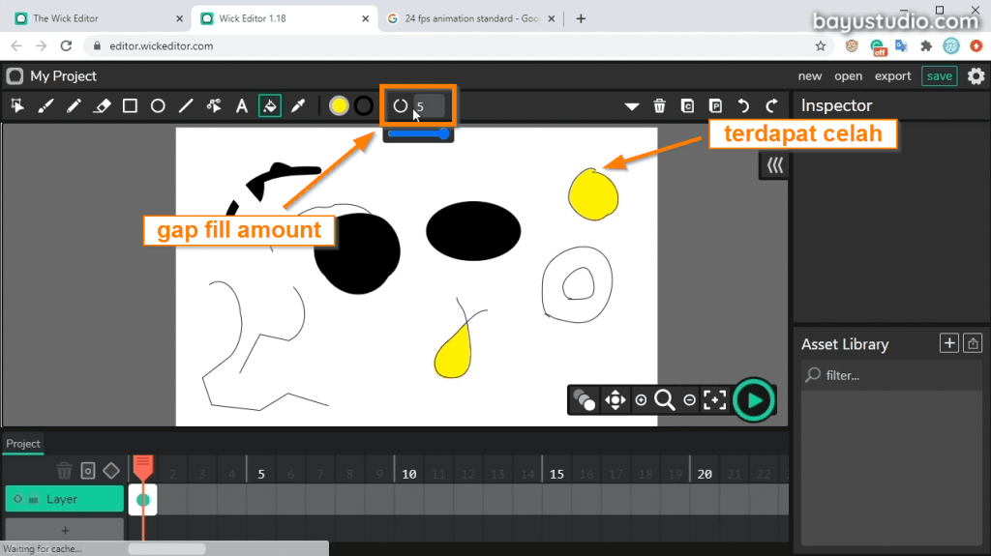Image resolution: width=991 pixels, height=556 pixels.
Task: Switch to the Project timeline tab
Action: (23, 444)
